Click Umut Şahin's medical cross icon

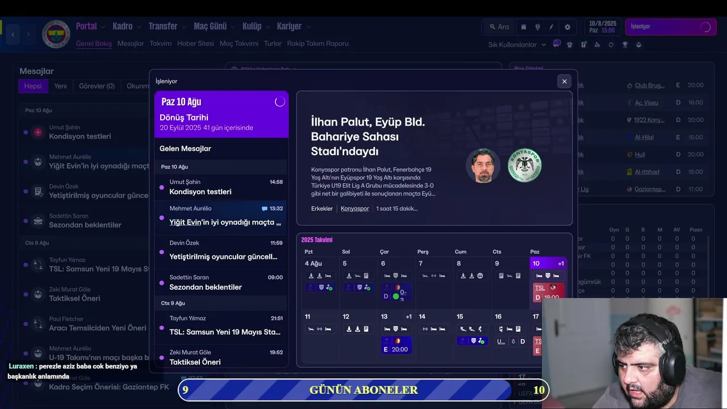(x=38, y=132)
